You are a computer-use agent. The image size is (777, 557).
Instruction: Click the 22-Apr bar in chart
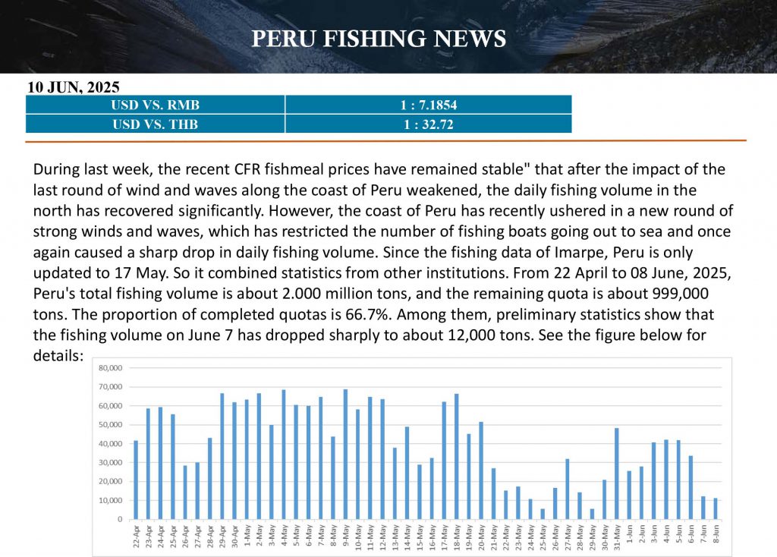click(137, 480)
